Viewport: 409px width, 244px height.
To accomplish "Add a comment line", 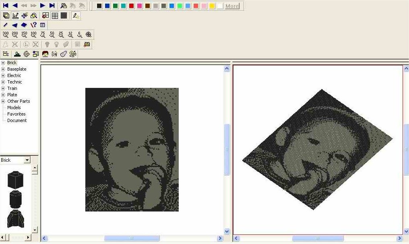I will coord(43,25).
